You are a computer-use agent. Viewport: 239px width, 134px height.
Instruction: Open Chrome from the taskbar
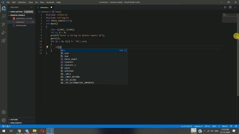point(19,131)
